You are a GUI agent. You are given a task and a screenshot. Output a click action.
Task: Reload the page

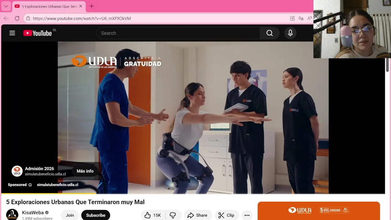[x=17, y=18]
